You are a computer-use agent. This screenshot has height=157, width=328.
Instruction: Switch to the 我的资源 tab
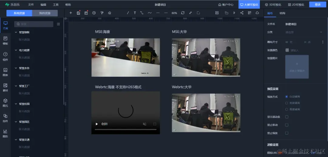(x=45, y=13)
